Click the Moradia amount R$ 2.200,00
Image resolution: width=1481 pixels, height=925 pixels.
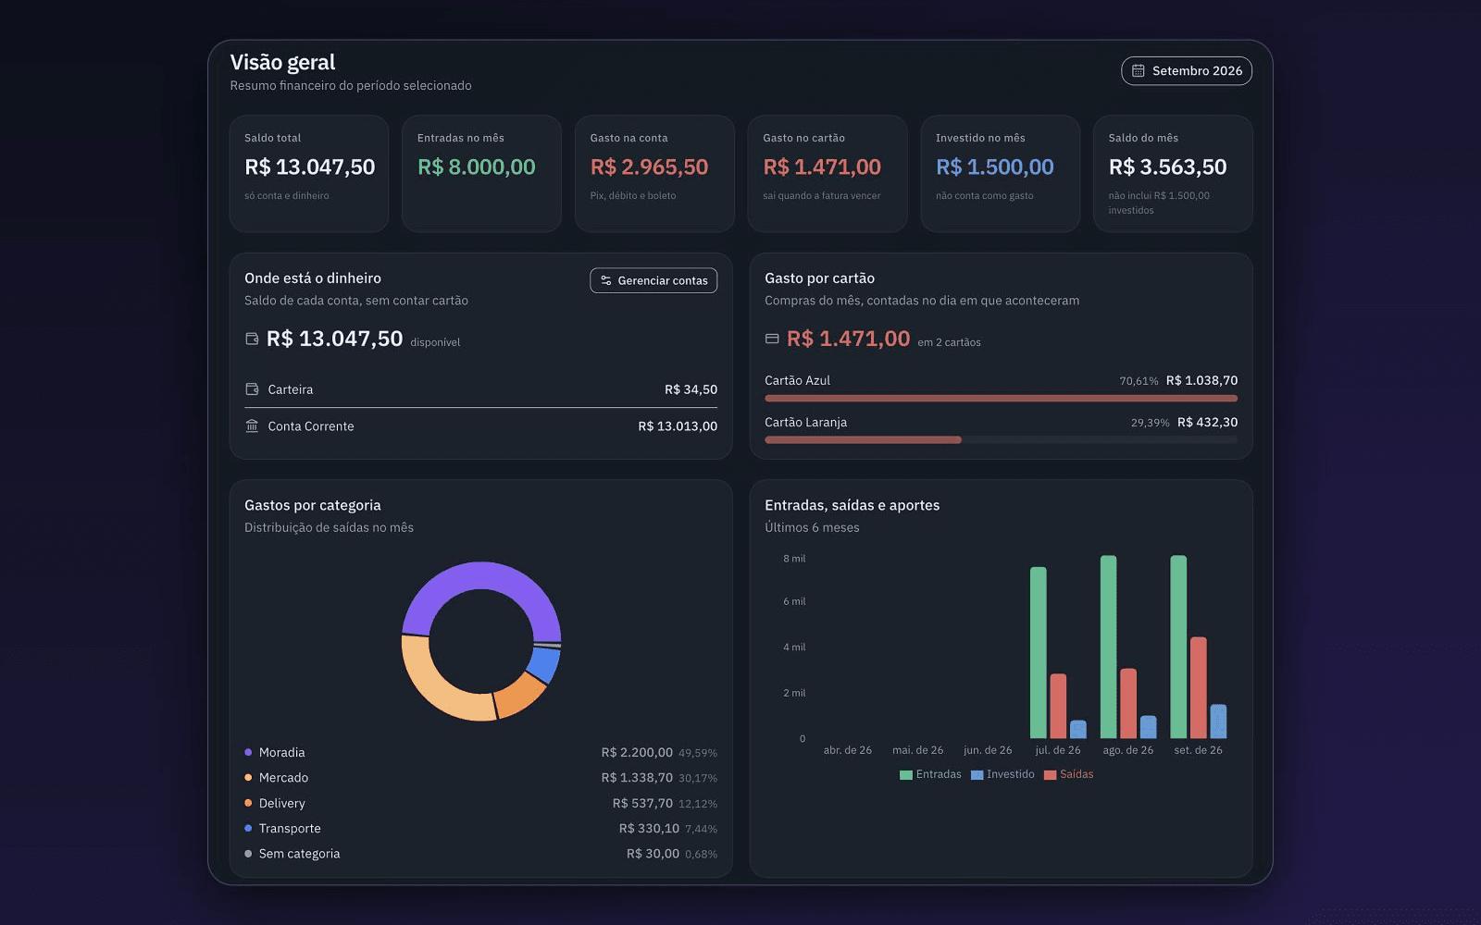(x=637, y=752)
